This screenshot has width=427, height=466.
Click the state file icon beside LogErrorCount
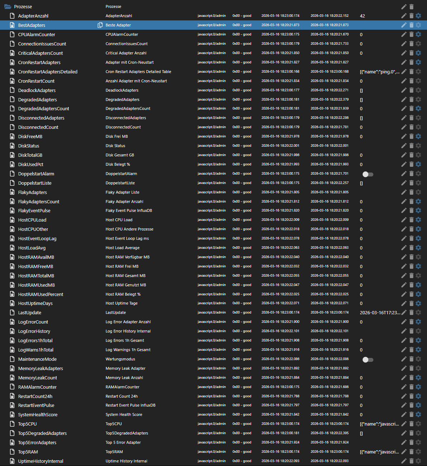[12, 322]
